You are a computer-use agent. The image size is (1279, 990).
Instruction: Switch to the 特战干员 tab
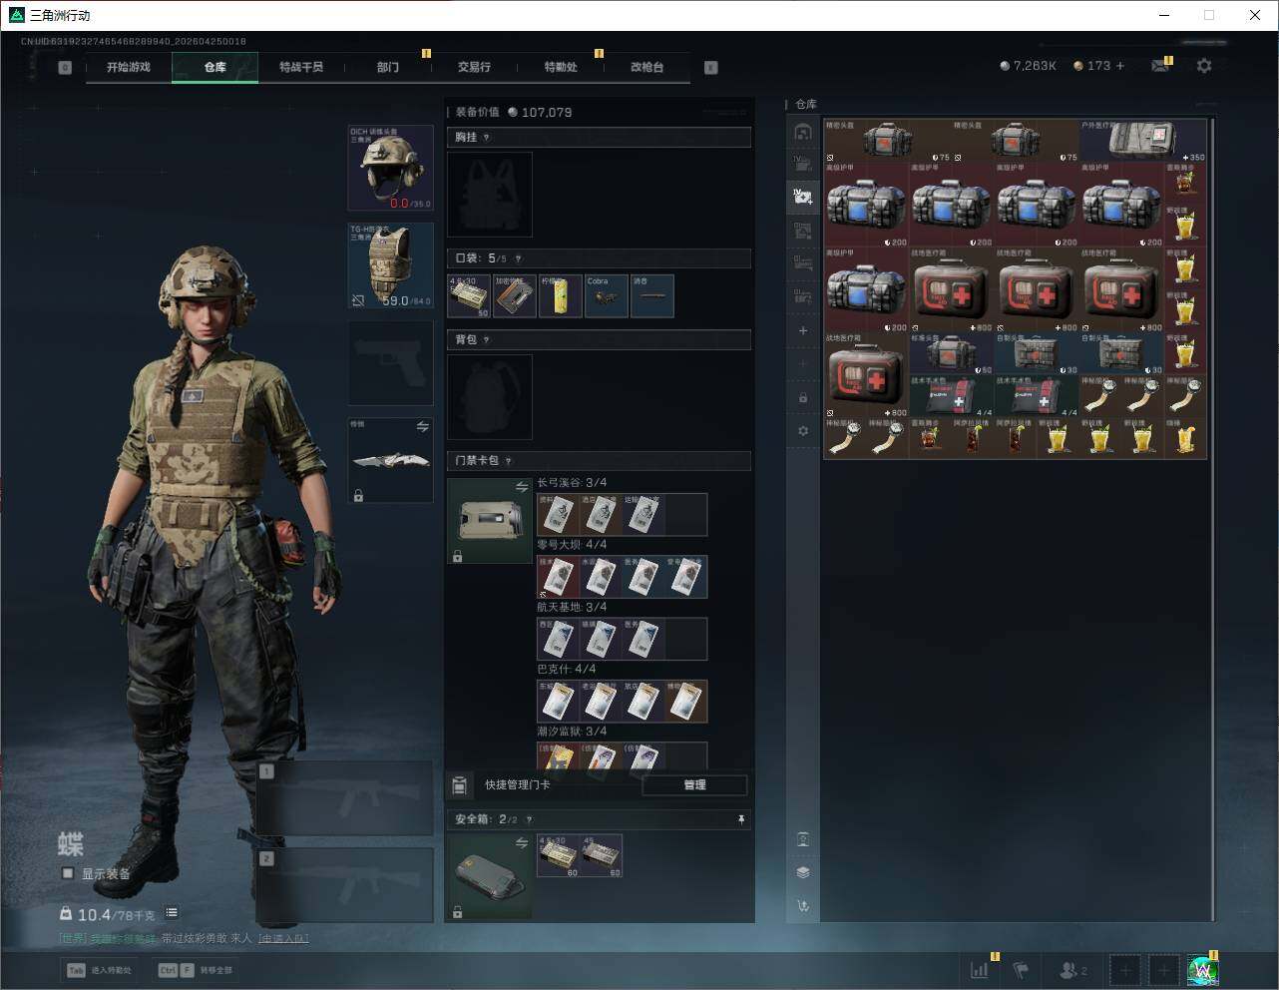pyautogui.click(x=301, y=67)
